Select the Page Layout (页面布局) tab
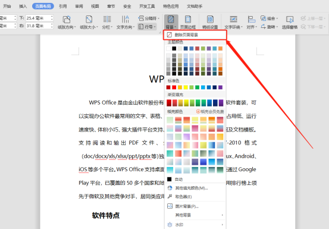Image resolution: width=329 pixels, height=229 pixels. click(x=43, y=7)
